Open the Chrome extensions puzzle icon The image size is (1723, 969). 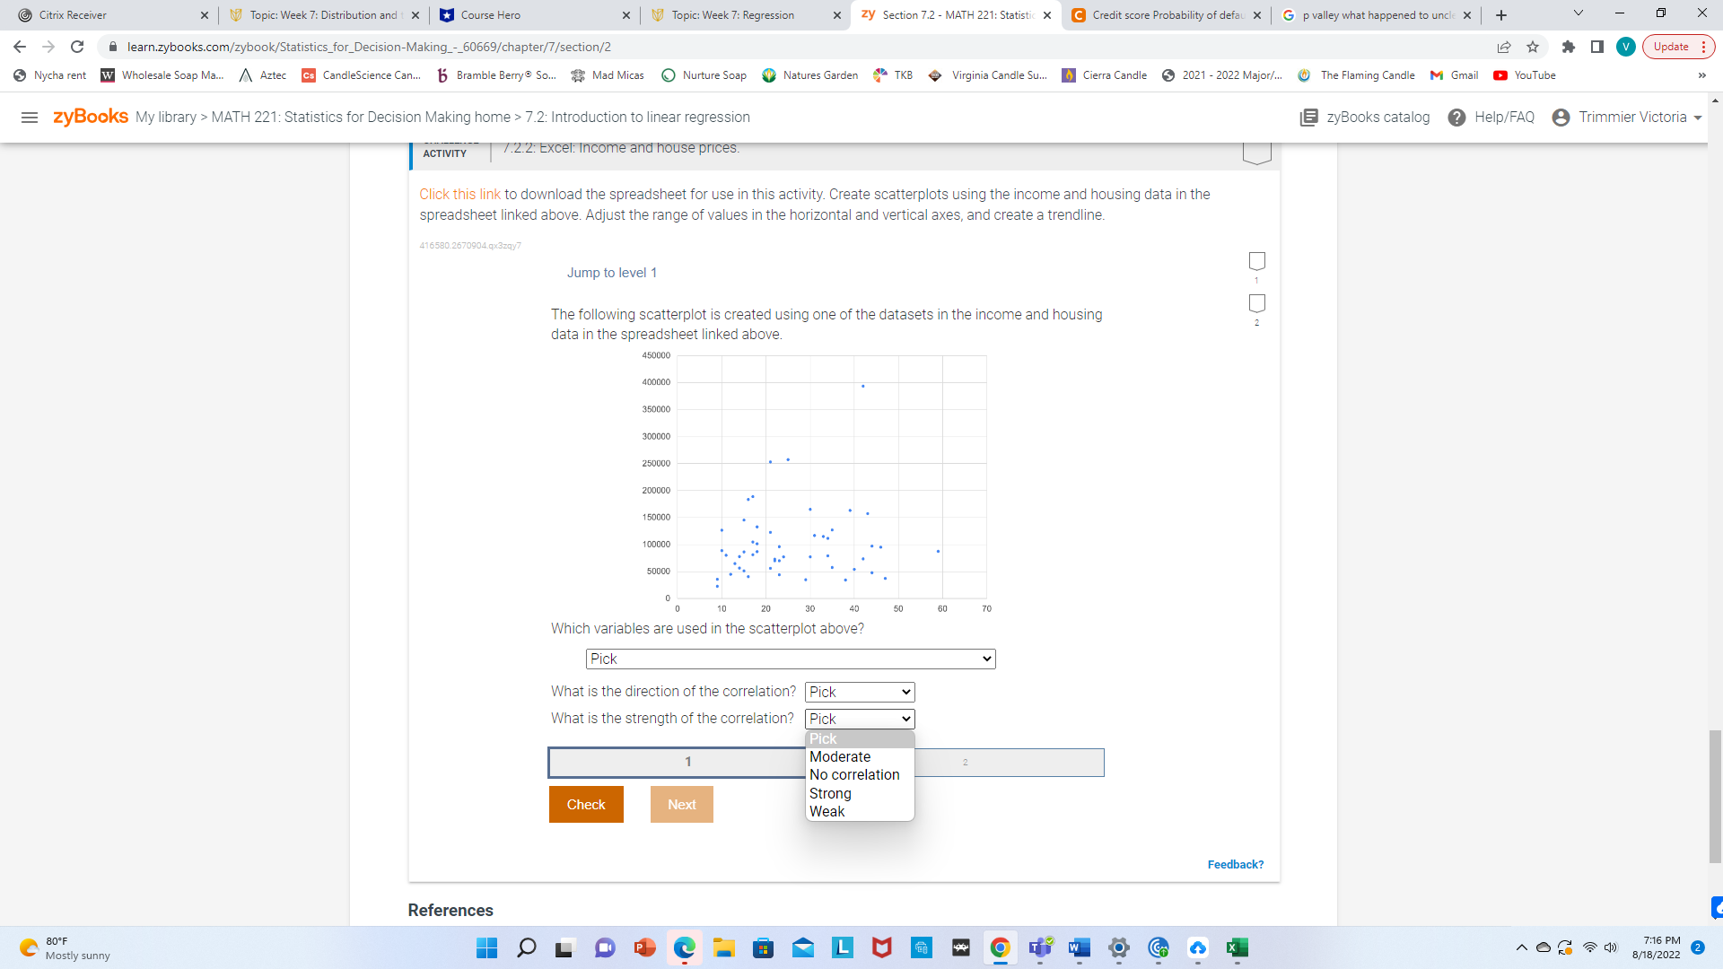[1570, 47]
